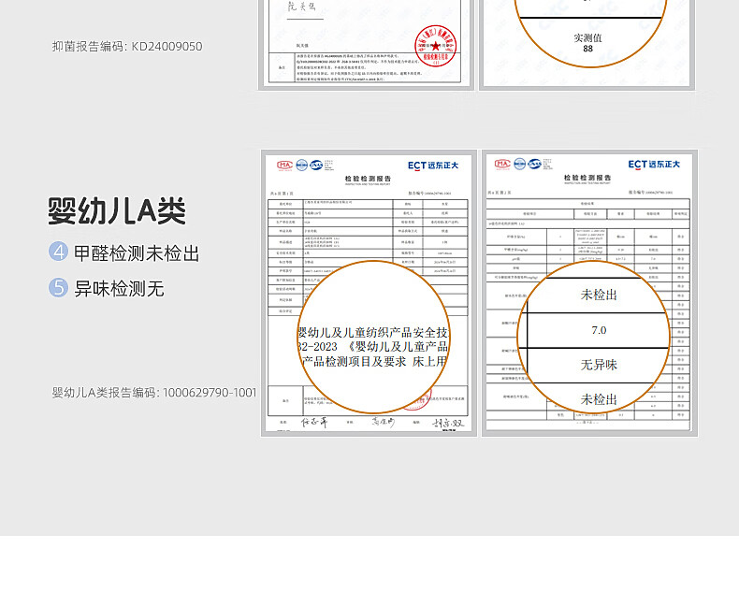Image resolution: width=739 pixels, height=591 pixels.
Task: Click the red MA certification mark on the right report
Action: pos(502,164)
